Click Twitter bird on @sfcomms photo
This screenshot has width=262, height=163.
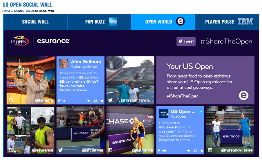point(61,150)
